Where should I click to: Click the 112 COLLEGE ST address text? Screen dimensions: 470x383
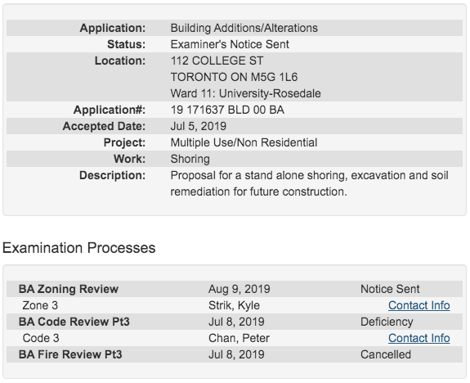coord(217,61)
